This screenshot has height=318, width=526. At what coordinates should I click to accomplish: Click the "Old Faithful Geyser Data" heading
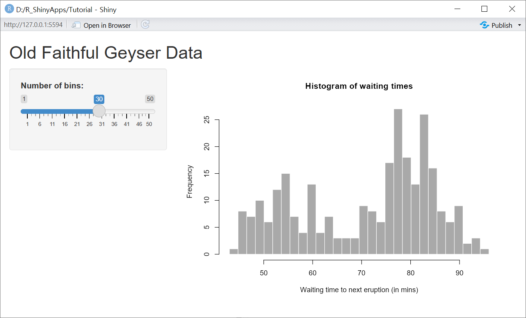point(106,53)
